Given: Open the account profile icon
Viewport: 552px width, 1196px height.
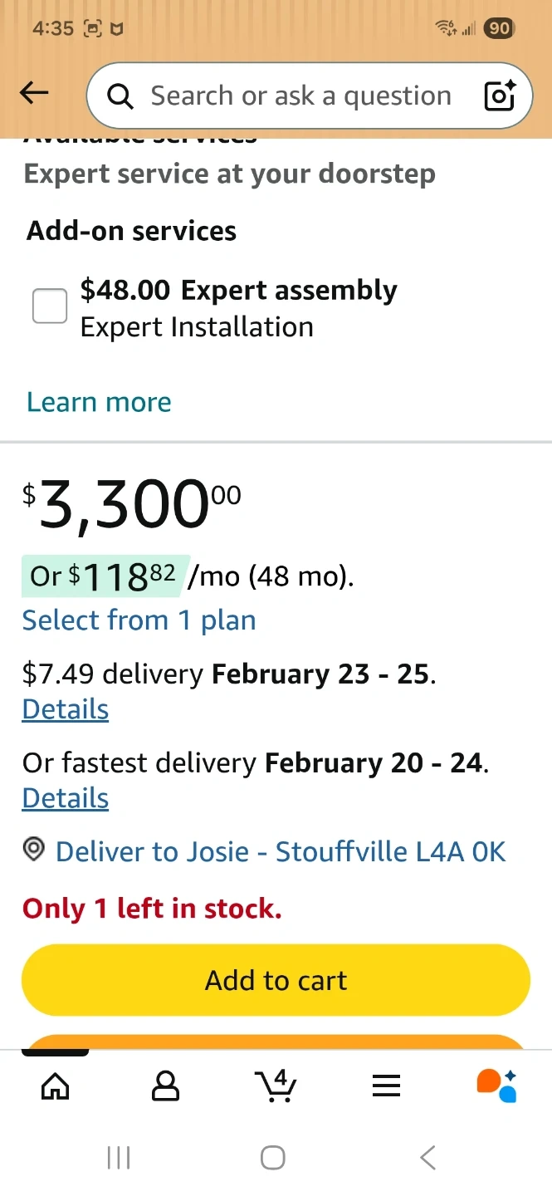Looking at the screenshot, I should tap(165, 1086).
